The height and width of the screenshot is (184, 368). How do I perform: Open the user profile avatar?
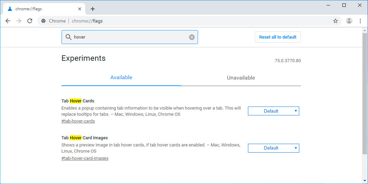(x=349, y=21)
